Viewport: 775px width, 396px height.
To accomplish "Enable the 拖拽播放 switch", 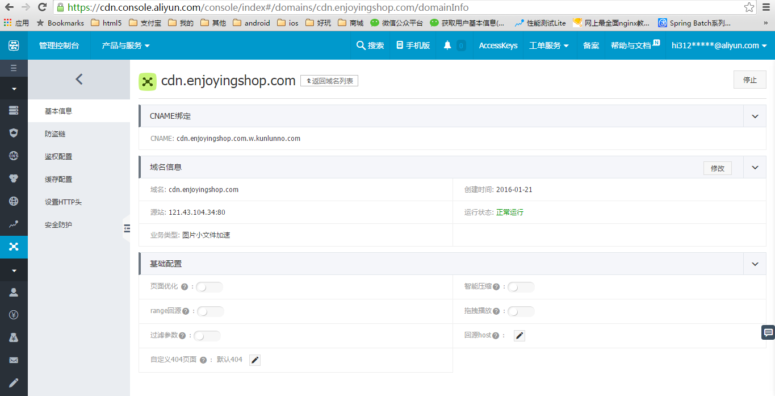I will pyautogui.click(x=521, y=311).
